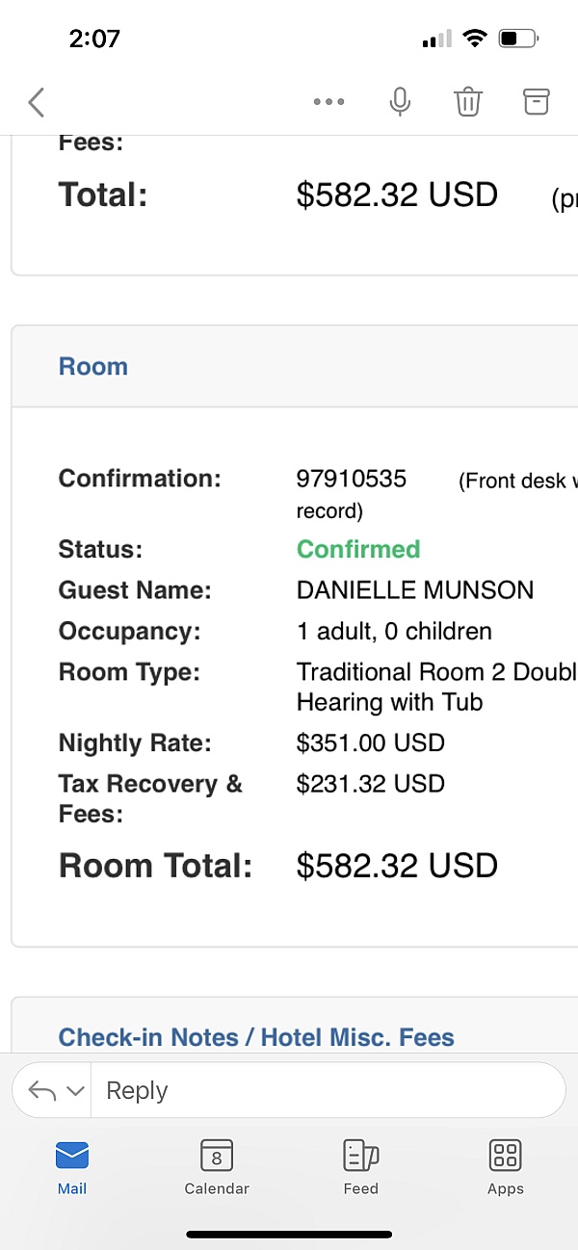The image size is (578, 1250).
Task: Tap the Wi-Fi icon in status bar
Action: click(x=474, y=39)
